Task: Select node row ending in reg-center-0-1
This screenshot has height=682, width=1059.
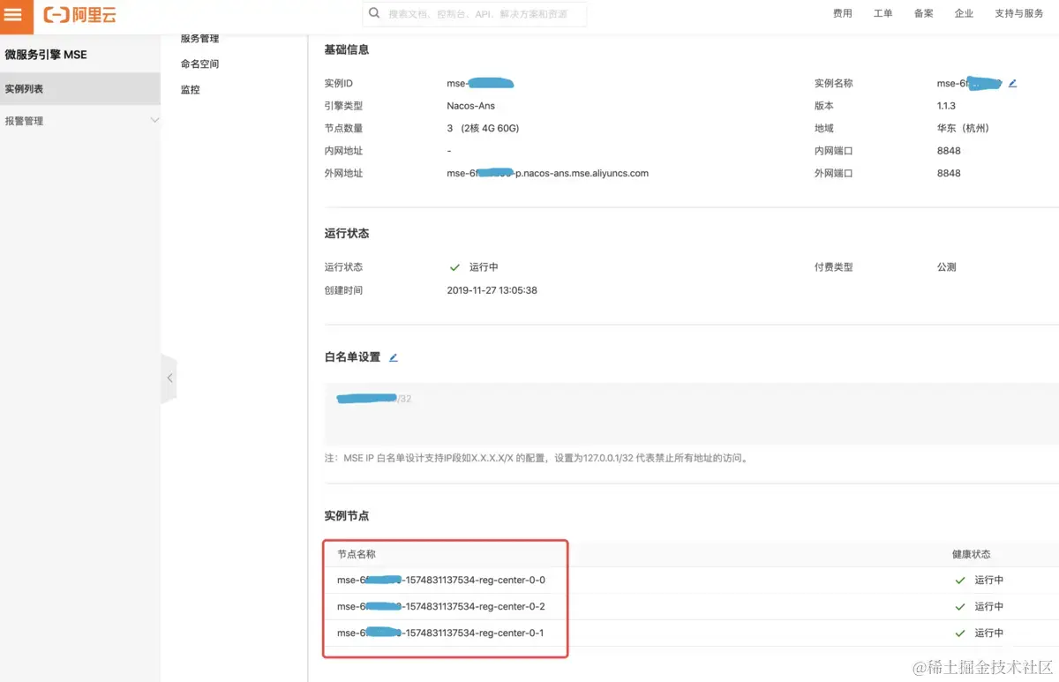Action: 691,633
